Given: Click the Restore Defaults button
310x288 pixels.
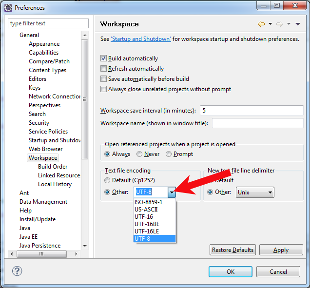Looking at the screenshot, I should point(232,250).
